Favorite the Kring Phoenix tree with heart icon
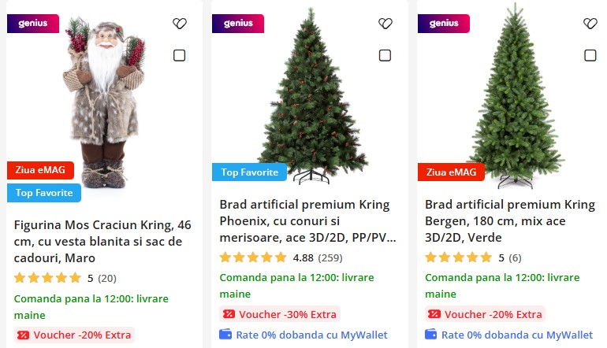This screenshot has width=607, height=348. tap(385, 24)
